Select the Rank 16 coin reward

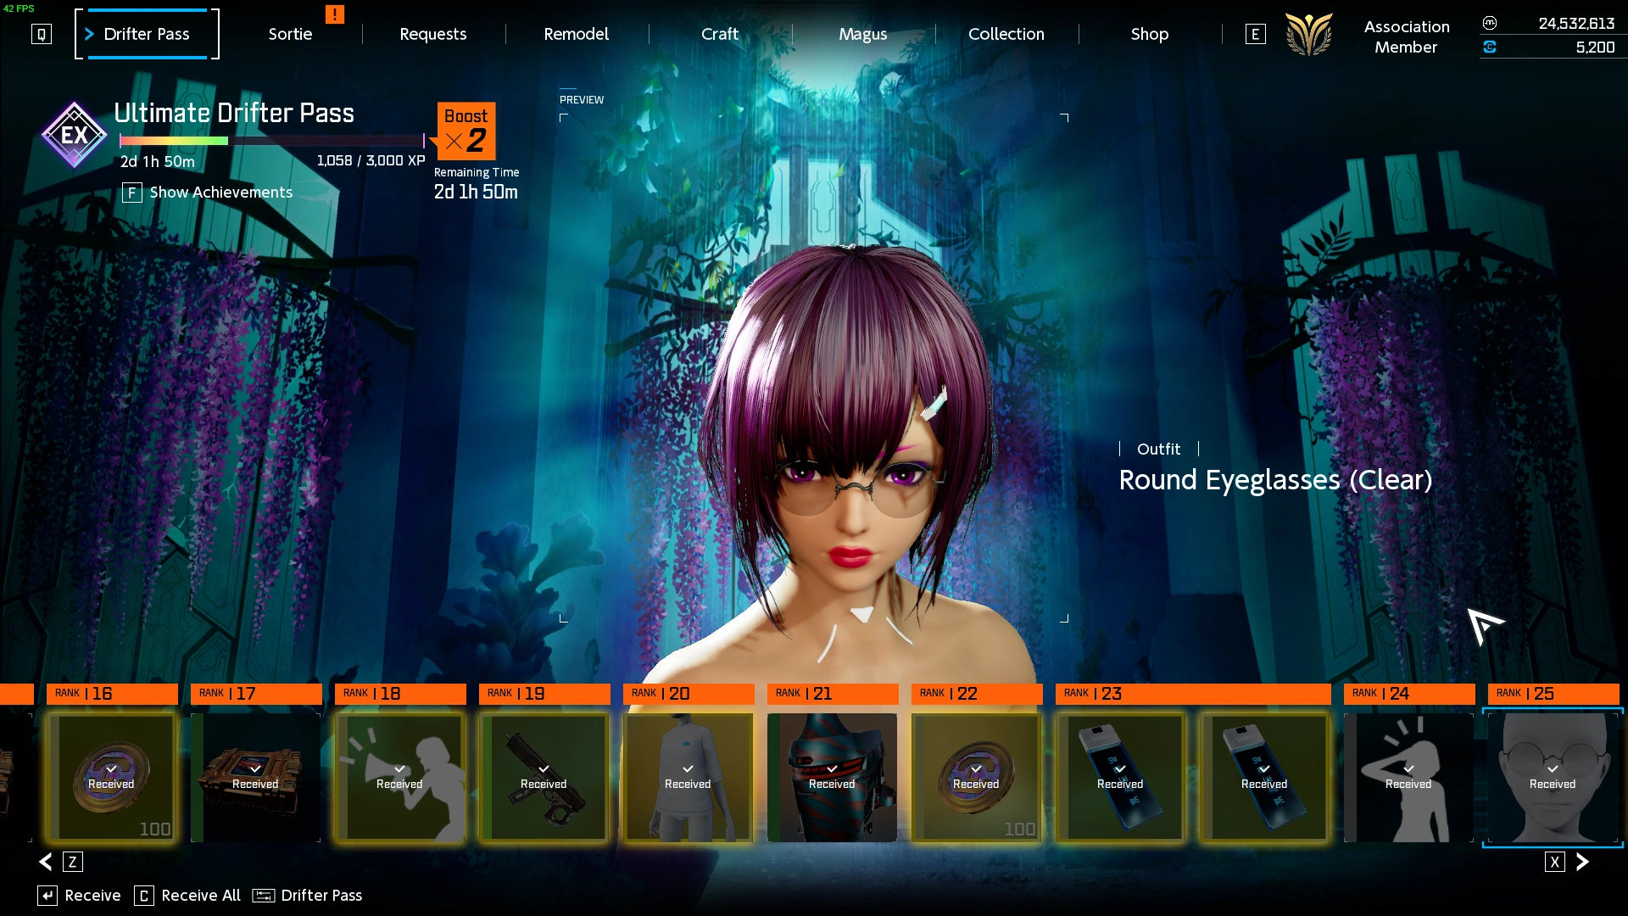[x=112, y=777]
